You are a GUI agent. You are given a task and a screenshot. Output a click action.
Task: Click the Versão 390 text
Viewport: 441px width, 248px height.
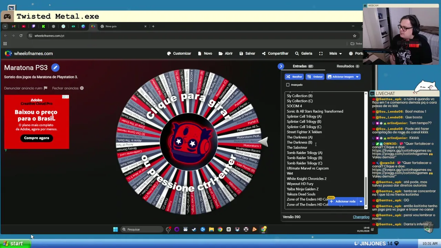[x=291, y=217]
